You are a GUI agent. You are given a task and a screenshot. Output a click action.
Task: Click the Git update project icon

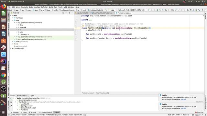tap(176, 10)
